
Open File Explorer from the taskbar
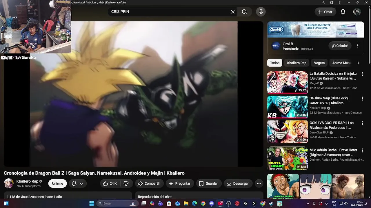186,203
